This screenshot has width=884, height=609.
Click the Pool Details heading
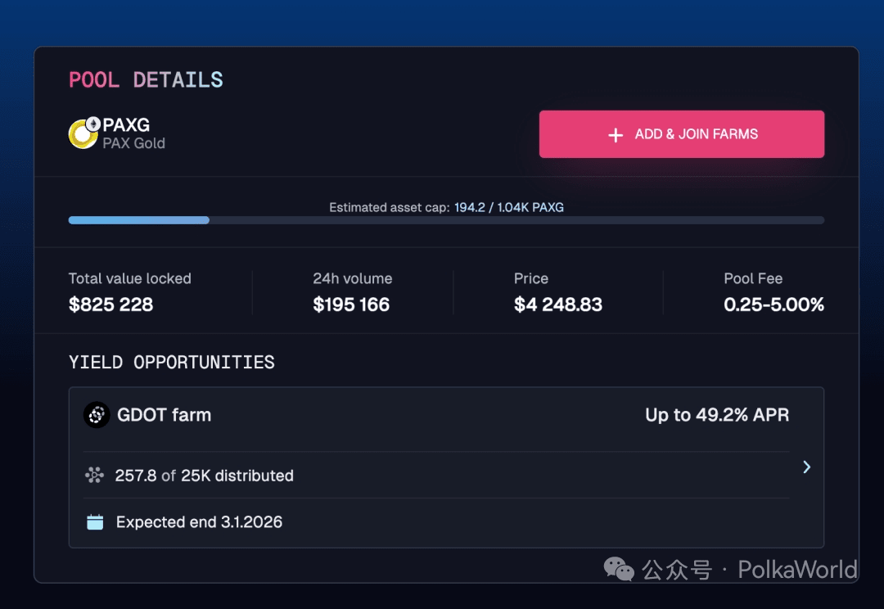pyautogui.click(x=146, y=79)
